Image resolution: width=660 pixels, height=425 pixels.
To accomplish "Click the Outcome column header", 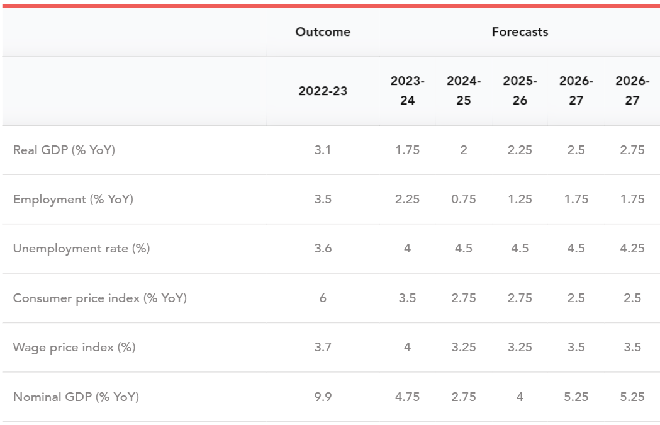I will click(323, 31).
